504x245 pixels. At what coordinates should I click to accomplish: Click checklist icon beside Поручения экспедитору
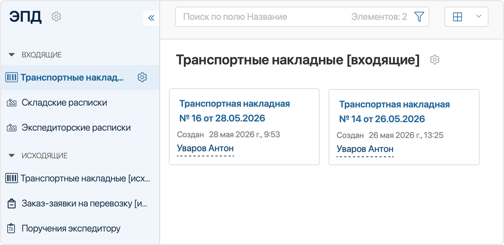tap(11, 229)
